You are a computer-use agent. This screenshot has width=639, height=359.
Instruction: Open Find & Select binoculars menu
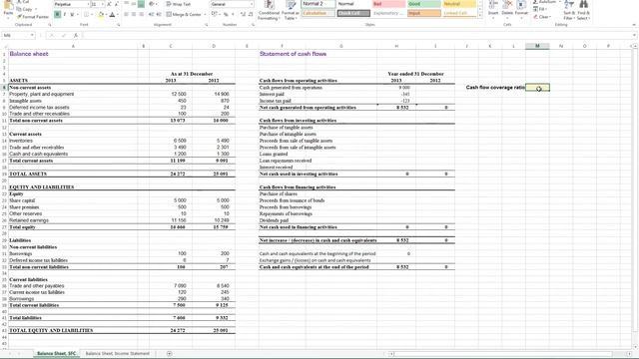pos(583,10)
